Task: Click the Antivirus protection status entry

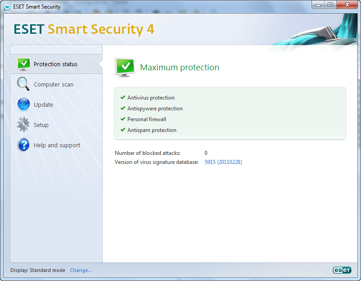Action: pyautogui.click(x=151, y=98)
